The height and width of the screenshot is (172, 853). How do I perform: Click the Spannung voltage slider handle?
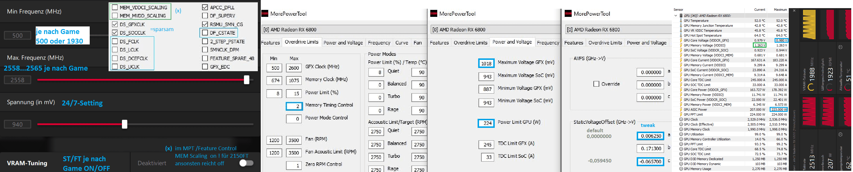click(125, 124)
